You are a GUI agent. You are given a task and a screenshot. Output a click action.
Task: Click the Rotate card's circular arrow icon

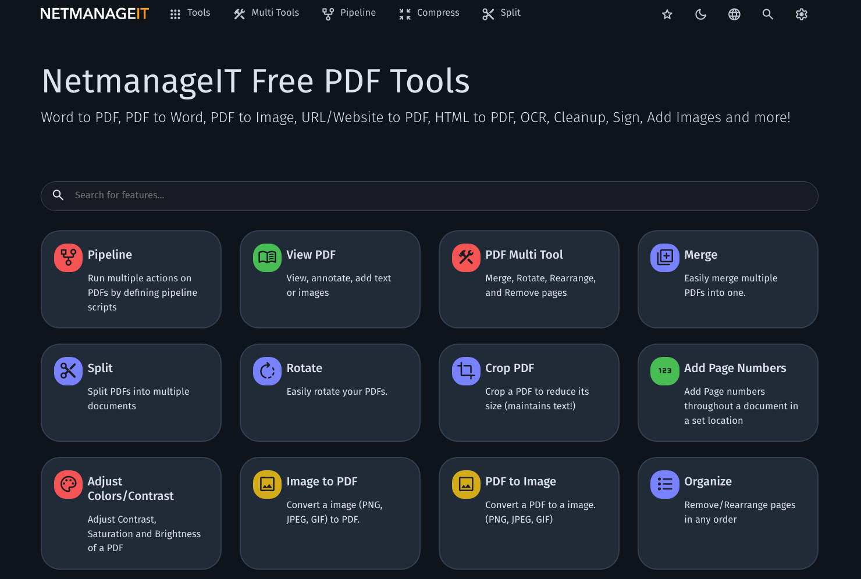[267, 371]
